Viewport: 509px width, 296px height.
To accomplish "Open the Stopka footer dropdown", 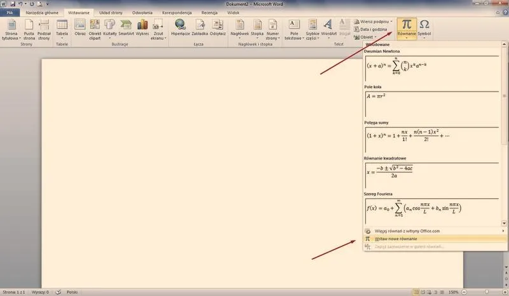I will pos(257,29).
